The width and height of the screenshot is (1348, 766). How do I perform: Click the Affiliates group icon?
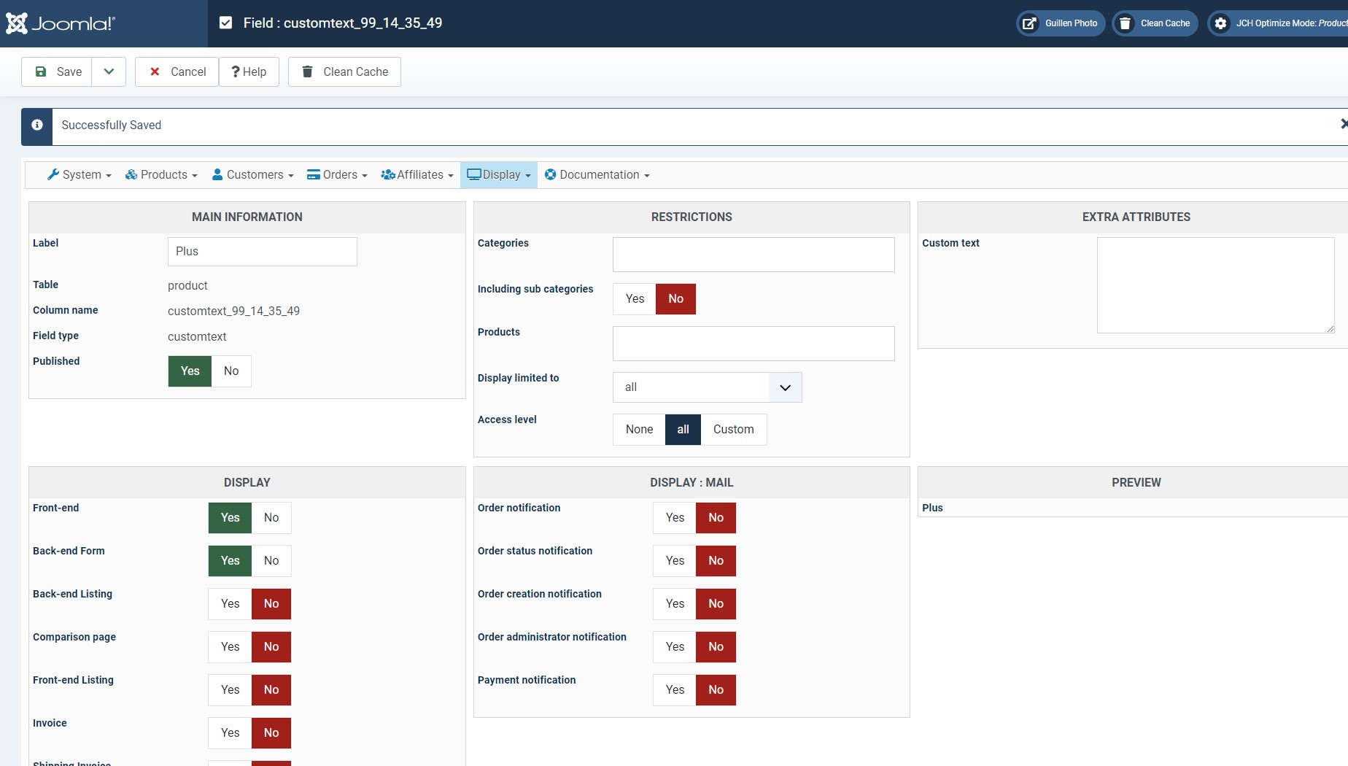[388, 174]
